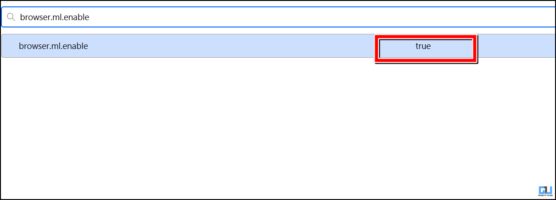Click the browser.ml.enable preference name
Screen dimensions: 556x200
click(53, 46)
